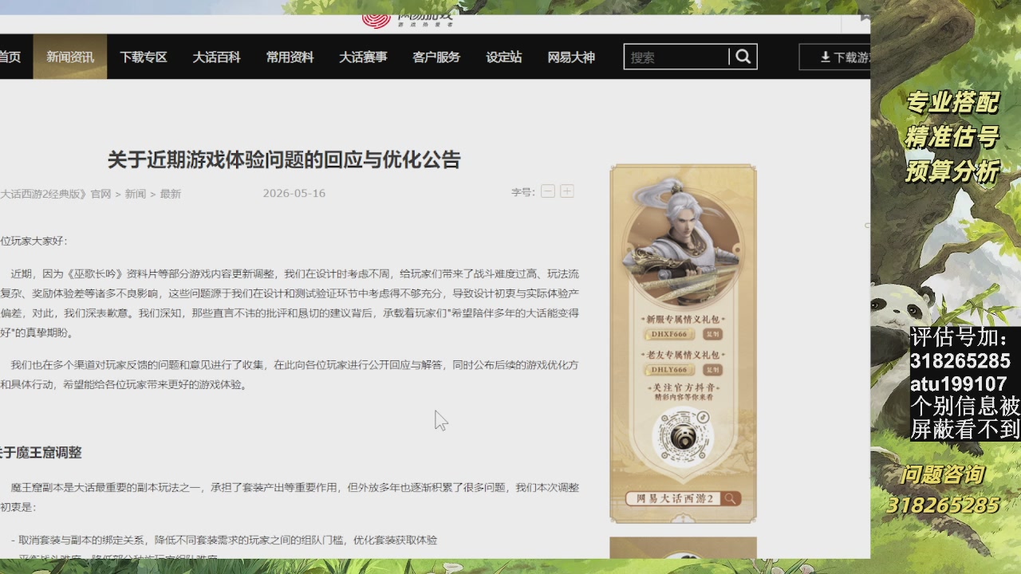Click the 问题咨询 overlay text
This screenshot has width=1021, height=574.
coord(942,475)
